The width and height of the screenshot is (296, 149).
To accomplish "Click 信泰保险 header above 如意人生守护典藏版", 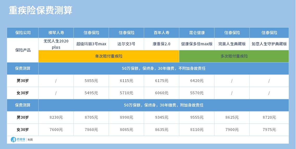I will click(269, 33).
